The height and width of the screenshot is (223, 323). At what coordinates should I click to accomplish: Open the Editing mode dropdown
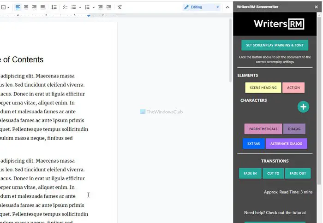tap(202, 7)
